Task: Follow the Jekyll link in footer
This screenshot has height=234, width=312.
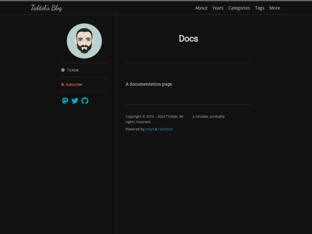Action: click(x=150, y=129)
